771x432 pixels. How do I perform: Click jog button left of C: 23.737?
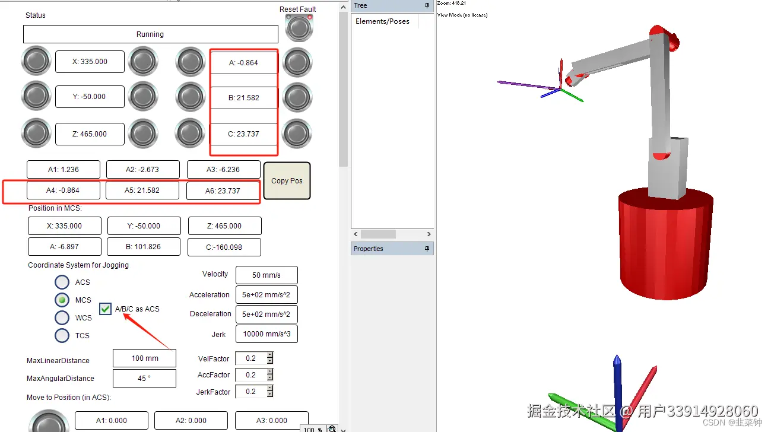[190, 134]
